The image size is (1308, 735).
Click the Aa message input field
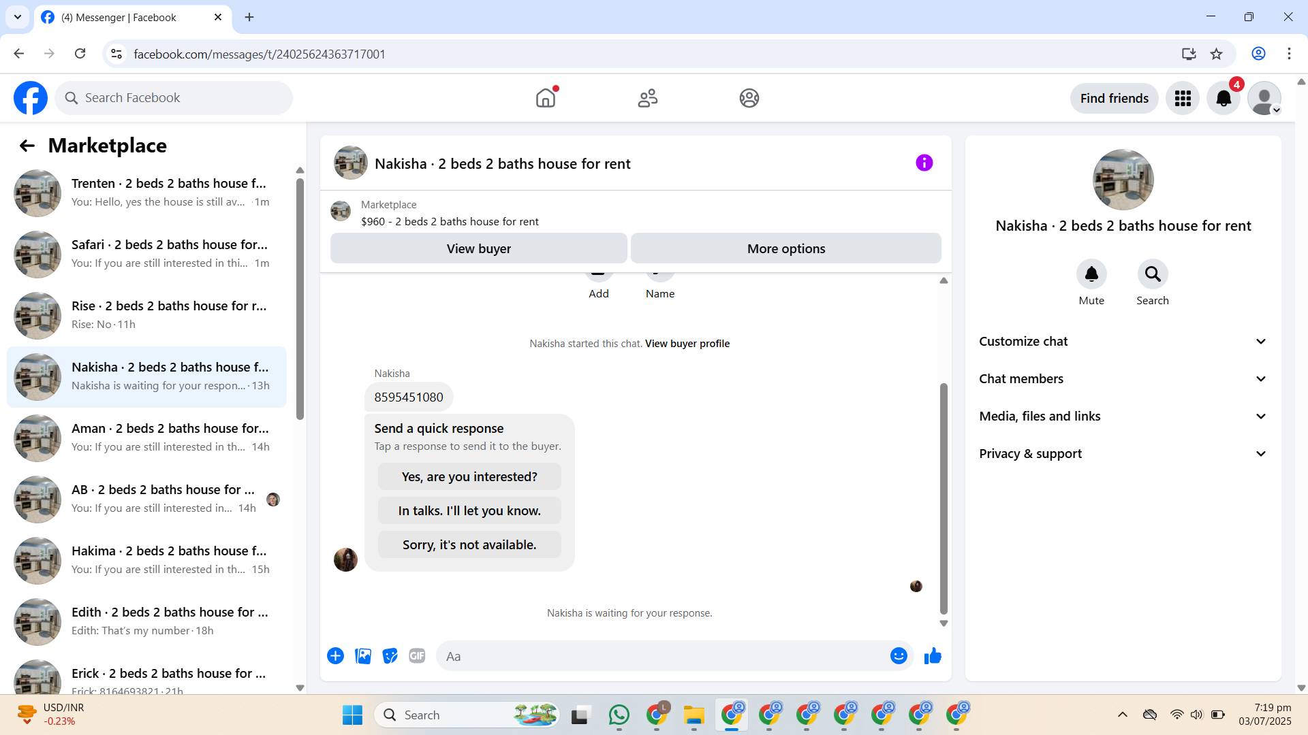(661, 656)
